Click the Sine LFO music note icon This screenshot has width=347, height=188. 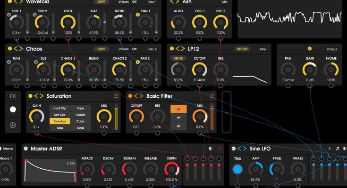click(x=337, y=149)
